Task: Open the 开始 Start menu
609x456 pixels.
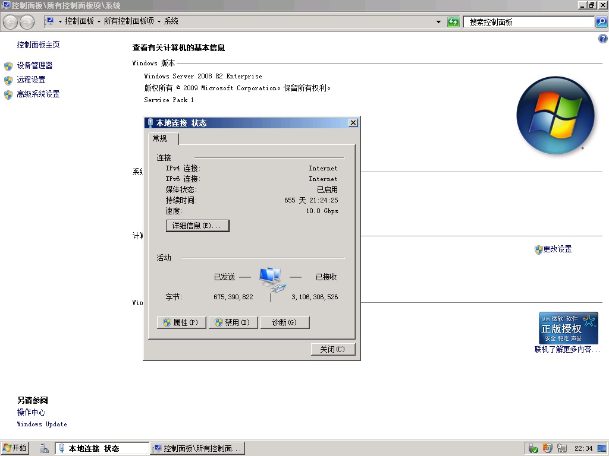Action: [15, 448]
